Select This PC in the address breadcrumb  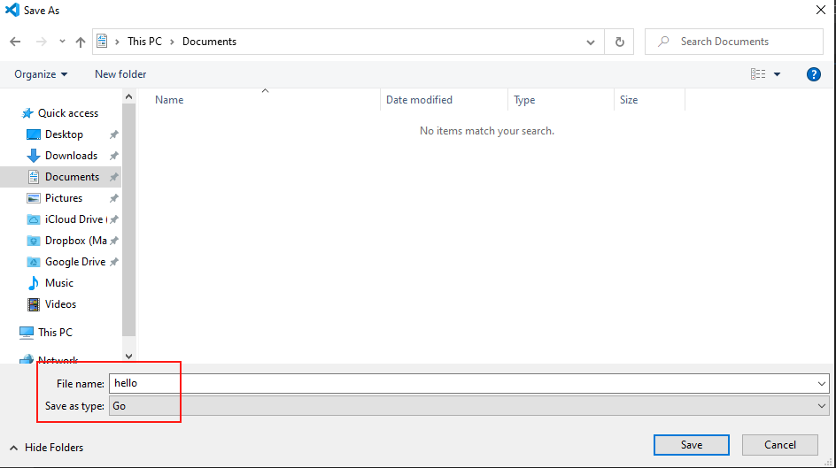point(144,42)
